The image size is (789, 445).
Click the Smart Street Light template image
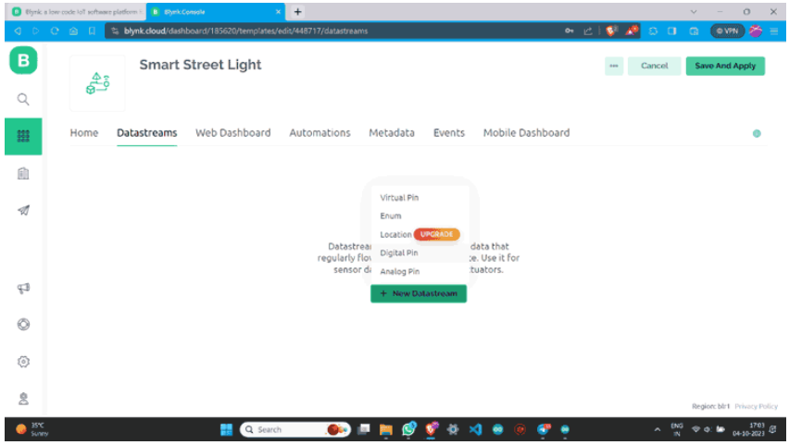[97, 84]
